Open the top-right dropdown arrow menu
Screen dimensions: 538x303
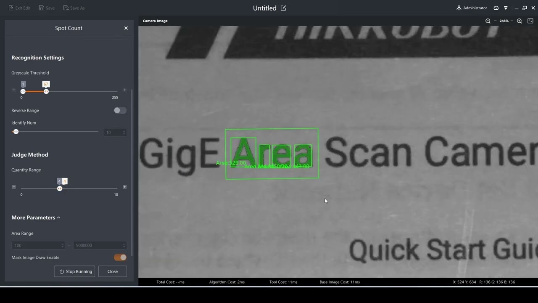[x=506, y=8]
